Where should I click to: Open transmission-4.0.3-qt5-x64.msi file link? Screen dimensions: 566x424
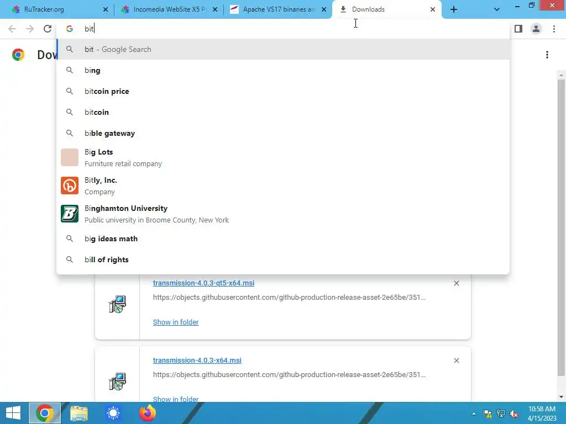pos(203,283)
